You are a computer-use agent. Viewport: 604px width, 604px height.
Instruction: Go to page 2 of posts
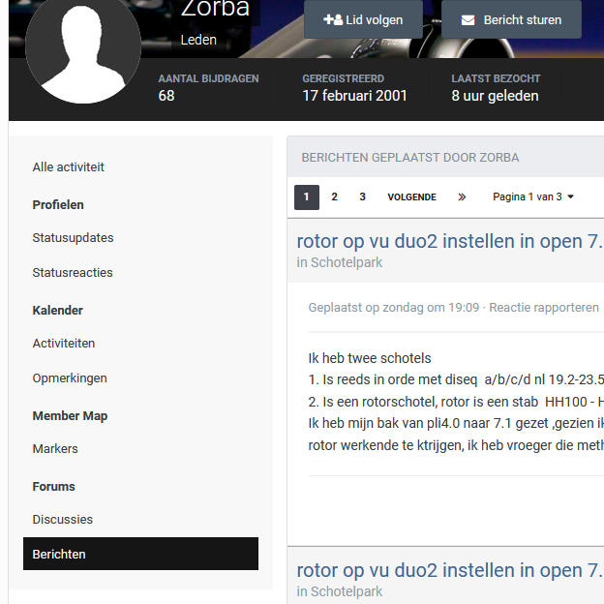(334, 197)
